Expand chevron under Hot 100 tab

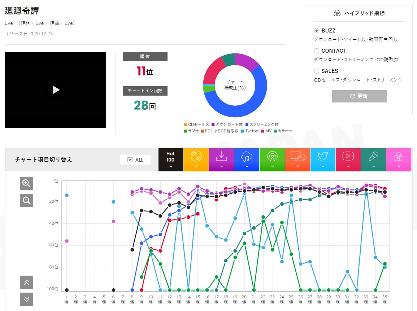click(x=171, y=166)
